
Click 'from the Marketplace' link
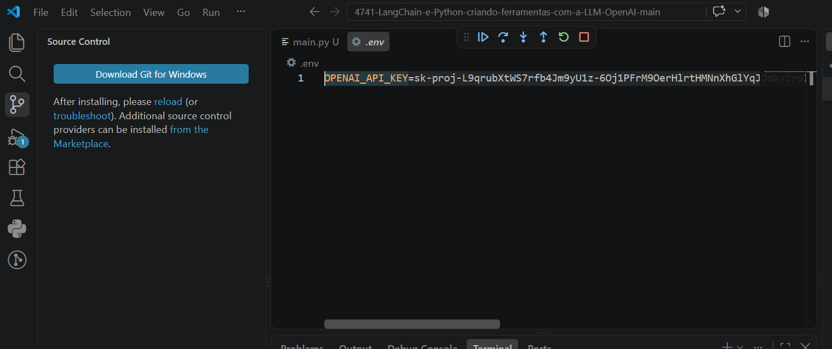[131, 137]
